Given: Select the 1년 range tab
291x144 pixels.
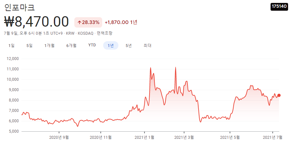Looking at the screenshot, I should tap(111, 45).
